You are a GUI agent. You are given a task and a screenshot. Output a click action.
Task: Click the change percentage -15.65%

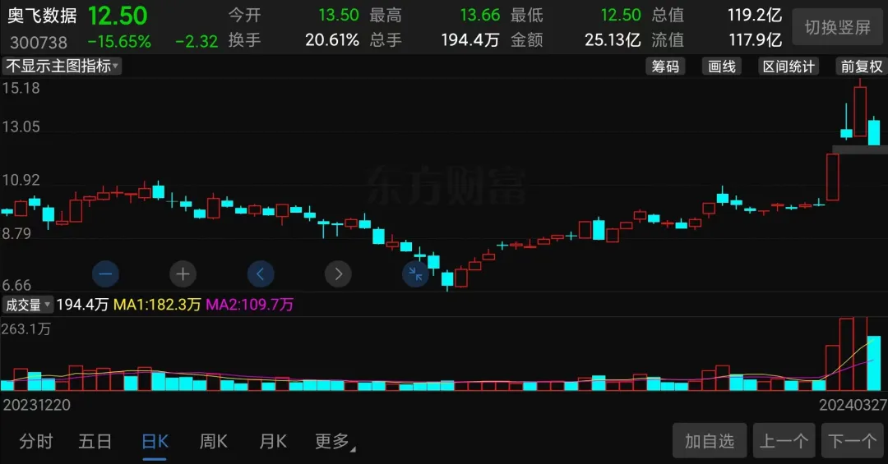coord(119,41)
